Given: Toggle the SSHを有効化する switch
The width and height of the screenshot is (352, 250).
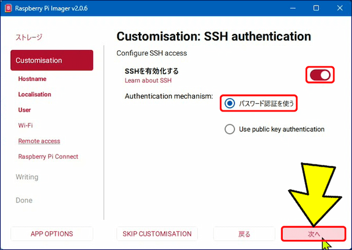Looking at the screenshot, I should pyautogui.click(x=320, y=75).
